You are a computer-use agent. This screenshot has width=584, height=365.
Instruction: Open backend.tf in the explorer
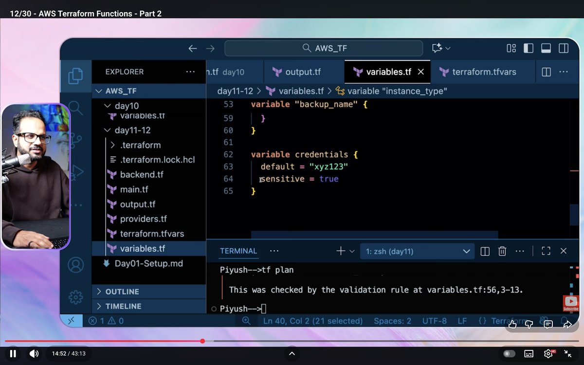click(149, 174)
